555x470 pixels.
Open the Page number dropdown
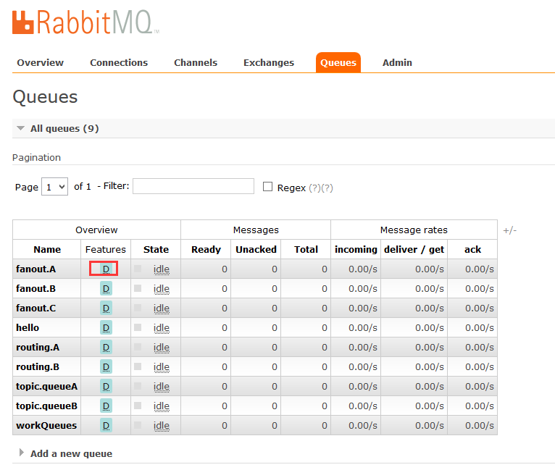[x=55, y=186]
